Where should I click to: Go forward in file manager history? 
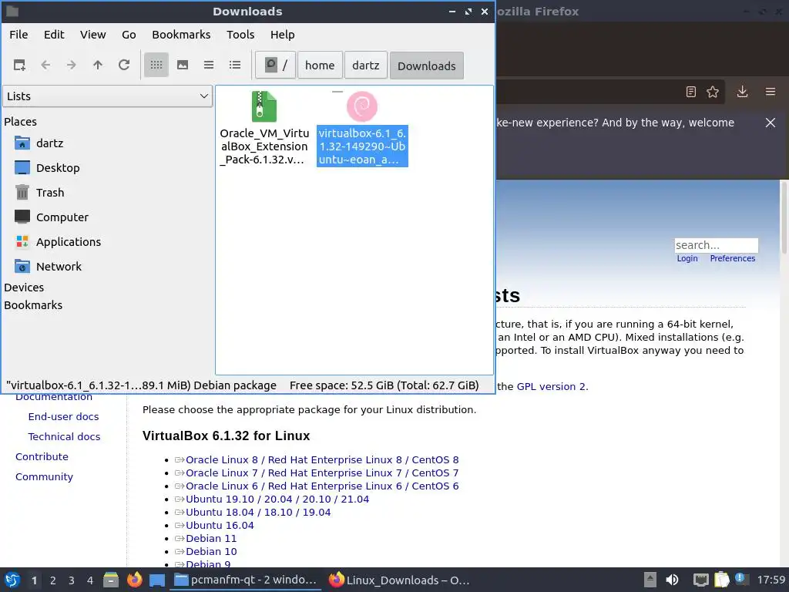point(72,65)
